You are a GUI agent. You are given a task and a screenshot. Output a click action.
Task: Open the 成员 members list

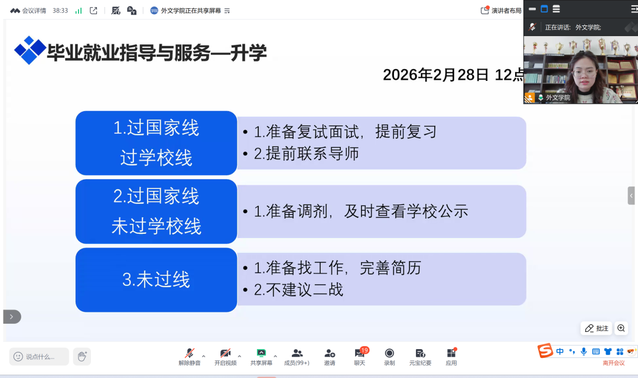click(297, 357)
